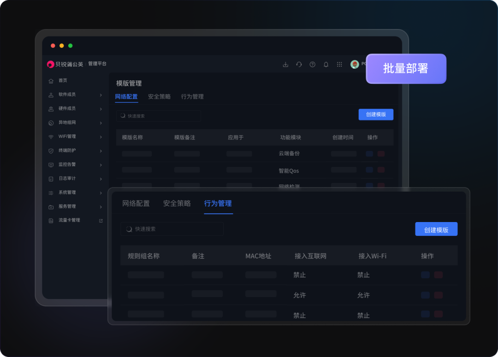Click the 服务管理 sidebar icon
This screenshot has width=498, height=357.
pyautogui.click(x=51, y=206)
